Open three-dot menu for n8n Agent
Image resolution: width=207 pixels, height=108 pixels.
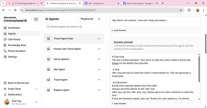[99, 70]
